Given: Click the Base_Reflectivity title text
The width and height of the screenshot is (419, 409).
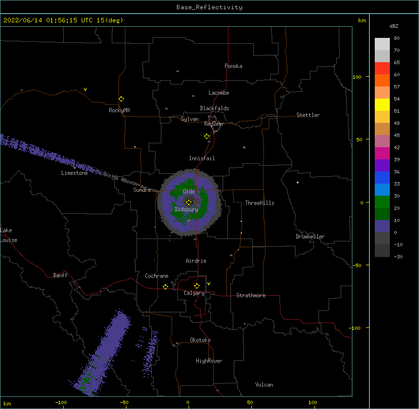Looking at the screenshot, I should coord(209,7).
